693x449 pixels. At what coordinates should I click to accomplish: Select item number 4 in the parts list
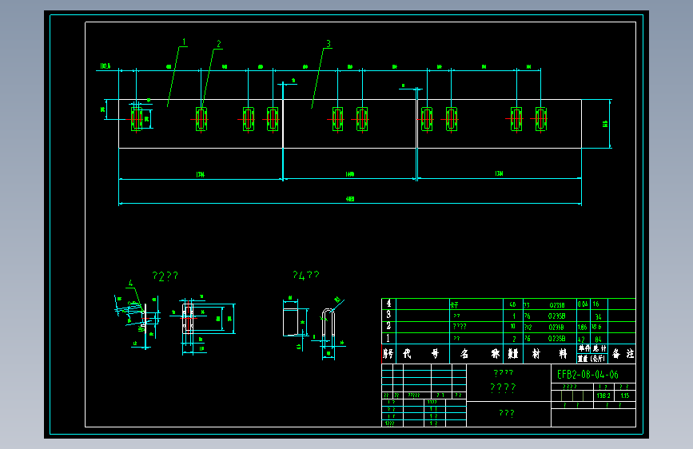[388, 303]
